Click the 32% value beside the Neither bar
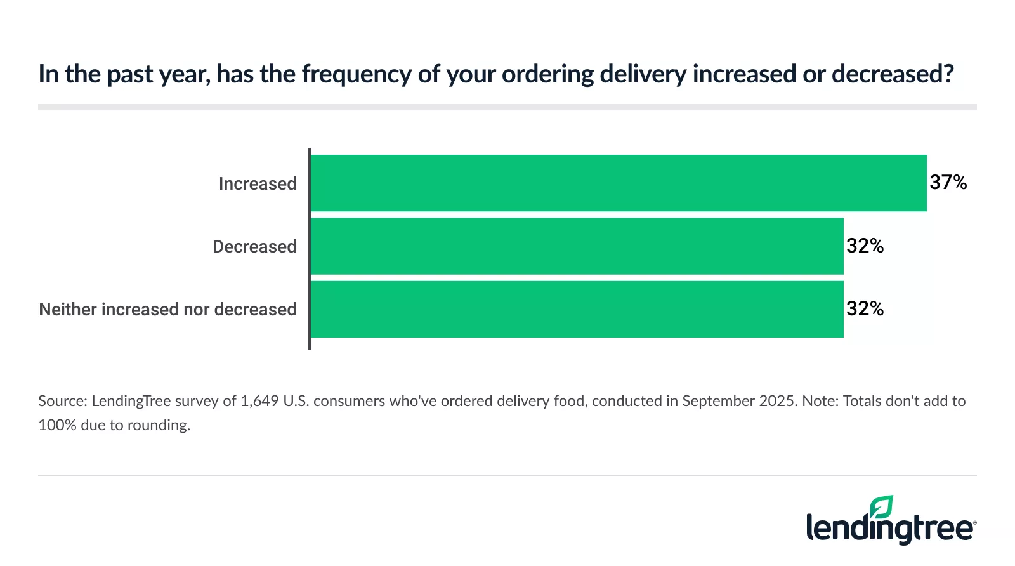 (865, 308)
